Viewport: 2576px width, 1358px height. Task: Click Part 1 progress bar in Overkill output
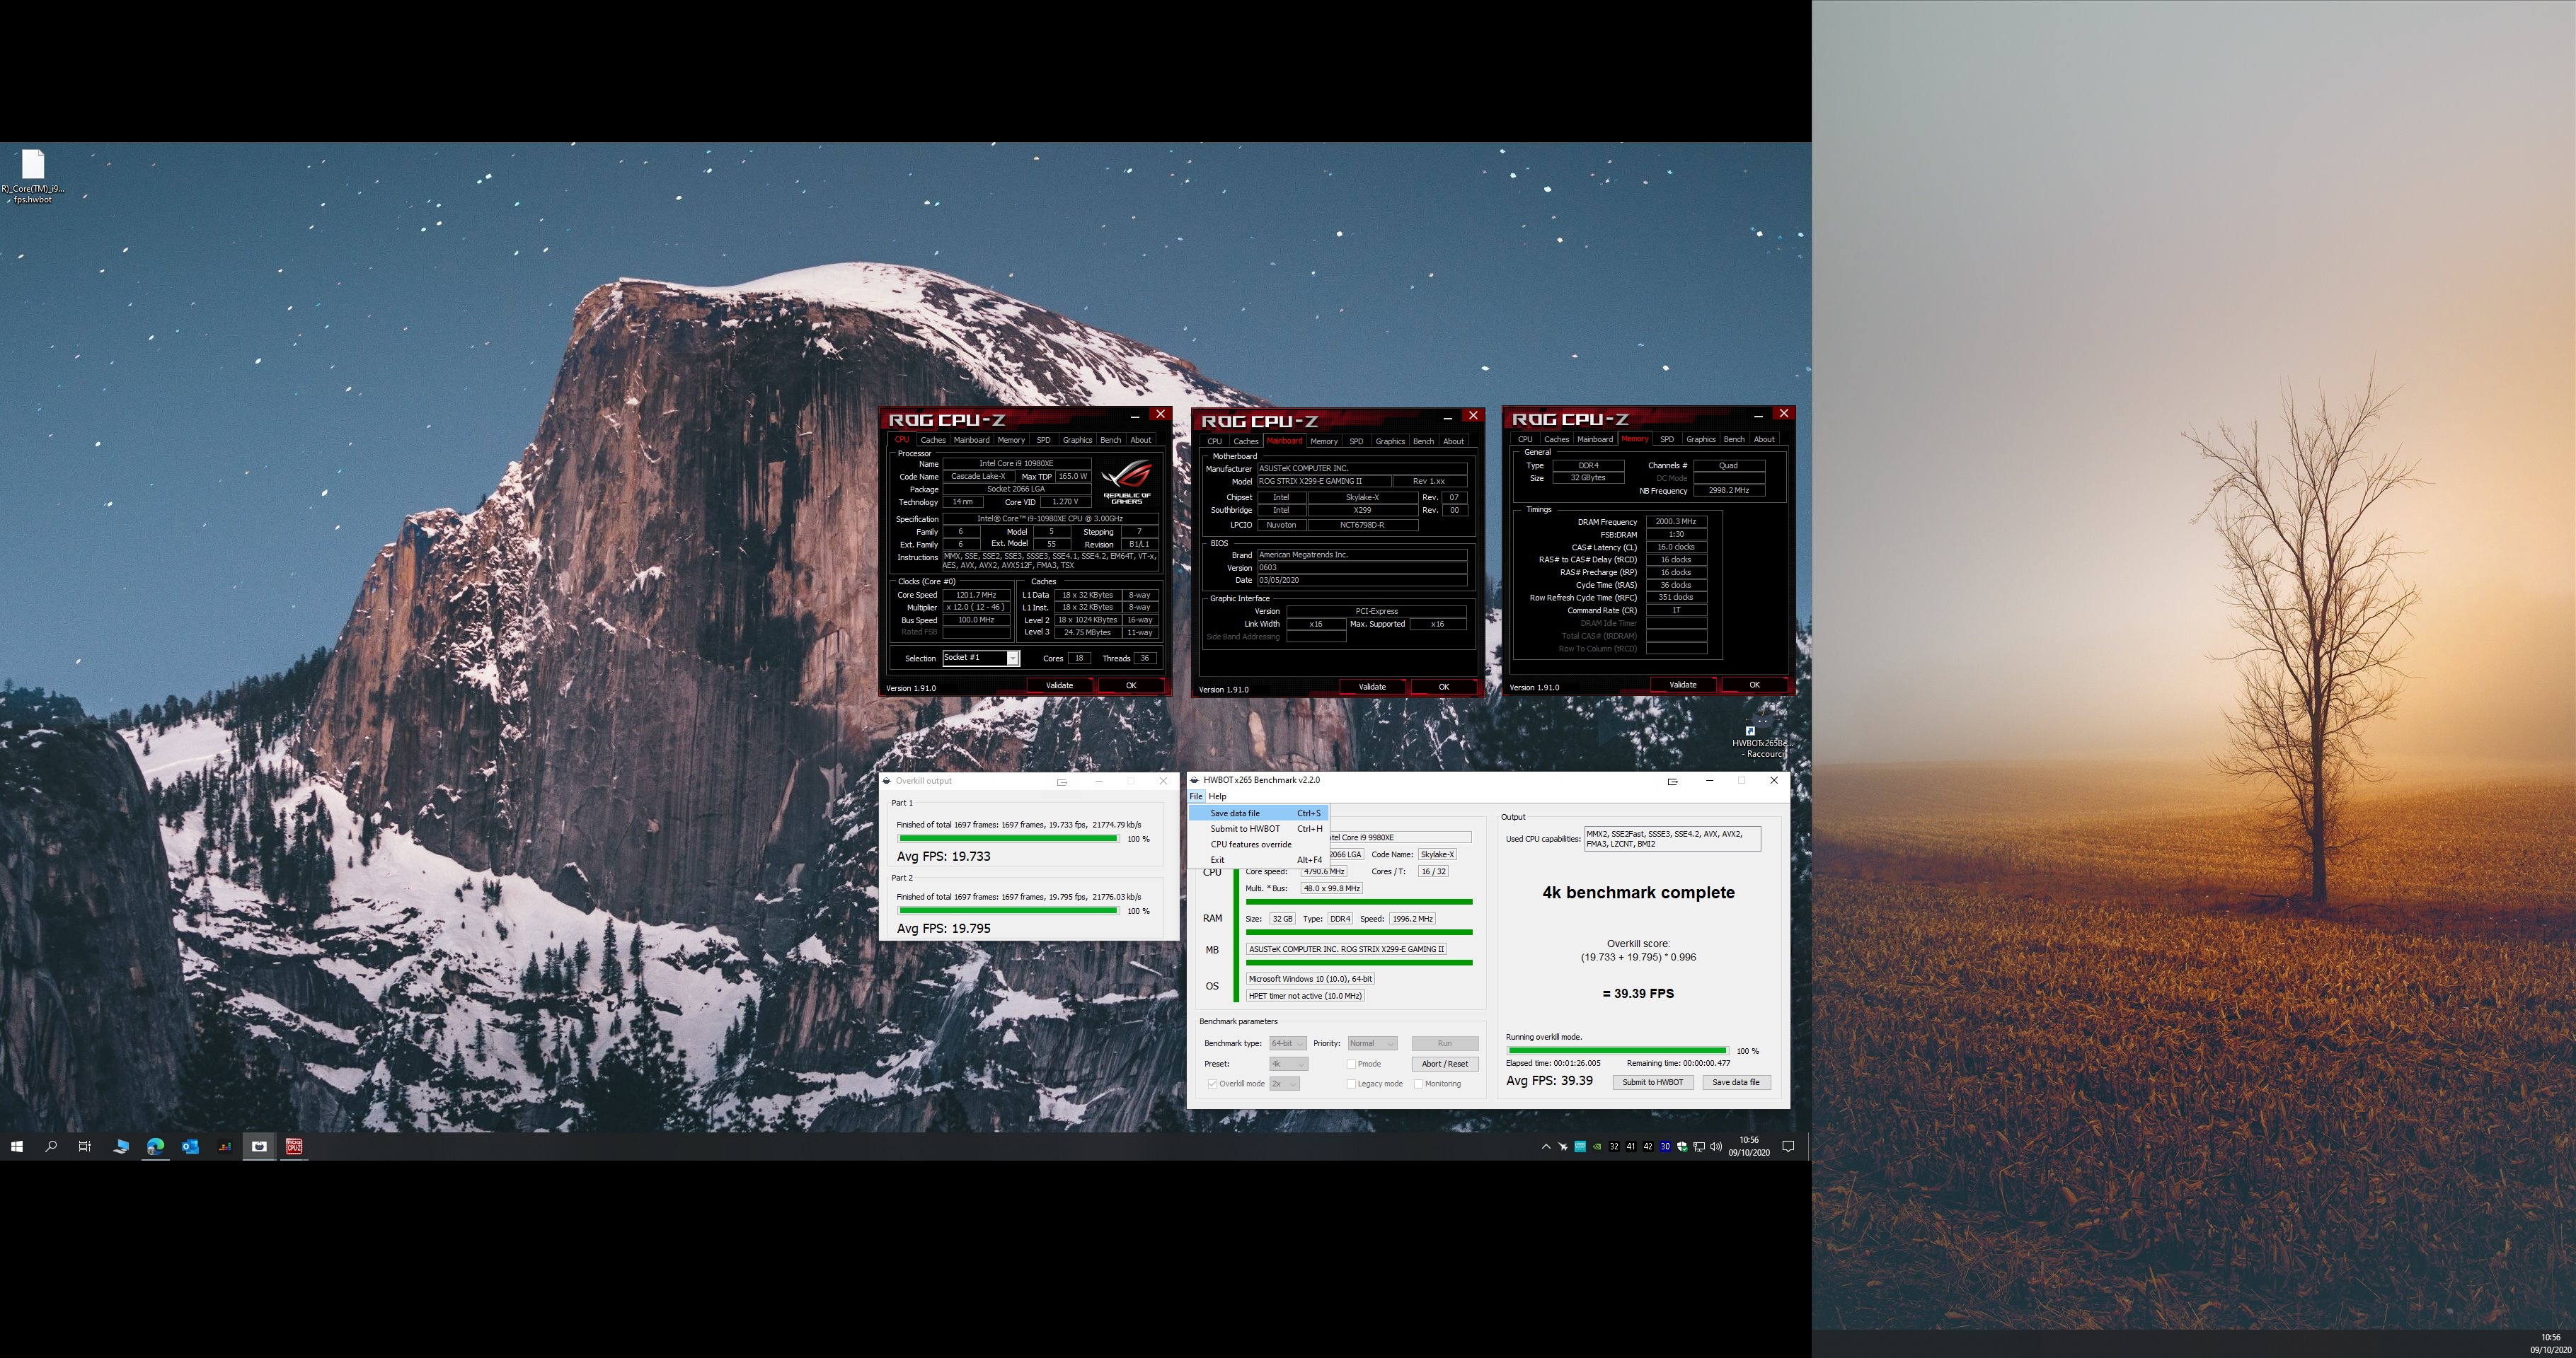(1008, 840)
